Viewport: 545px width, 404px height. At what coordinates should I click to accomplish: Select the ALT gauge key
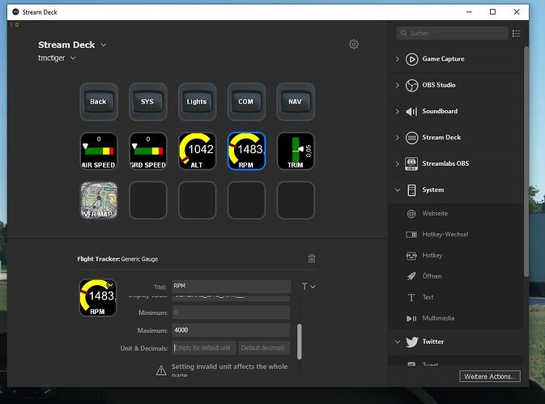(197, 151)
